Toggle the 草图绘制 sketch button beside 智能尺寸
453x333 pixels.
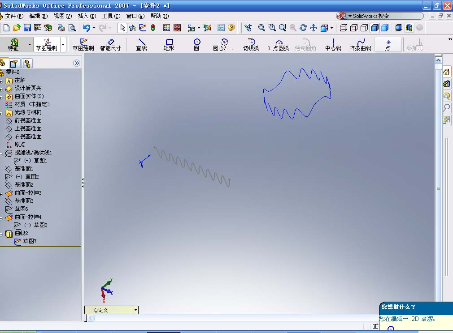pos(83,45)
